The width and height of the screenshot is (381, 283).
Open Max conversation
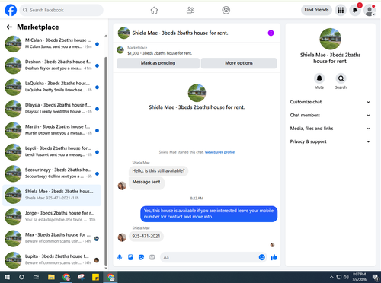(x=52, y=238)
